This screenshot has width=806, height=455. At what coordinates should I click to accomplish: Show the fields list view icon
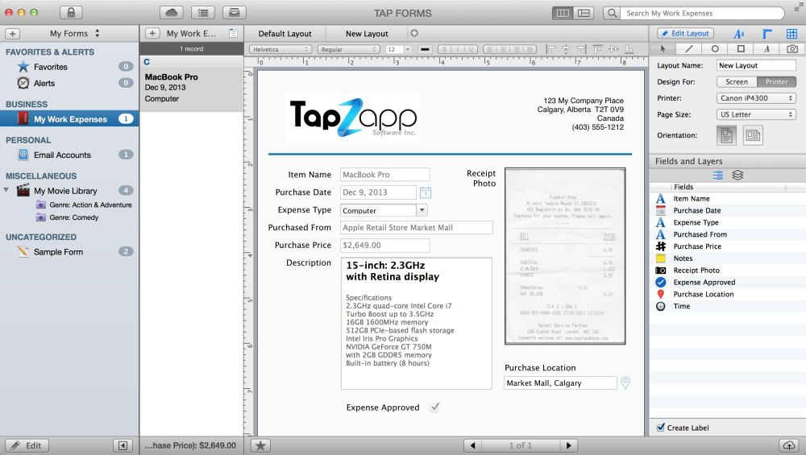718,175
